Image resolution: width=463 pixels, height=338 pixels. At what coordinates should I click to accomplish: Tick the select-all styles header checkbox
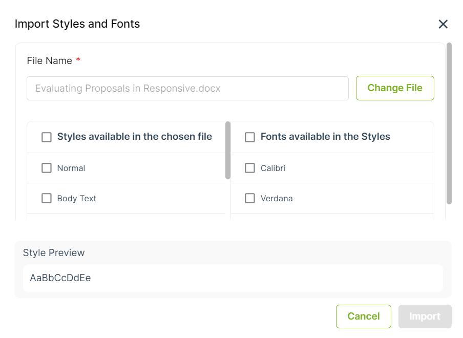click(x=47, y=137)
